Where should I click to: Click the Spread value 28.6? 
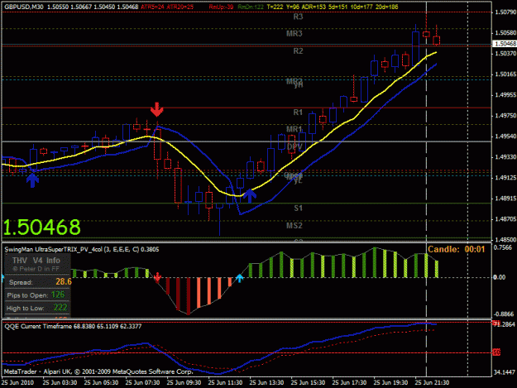pos(64,281)
